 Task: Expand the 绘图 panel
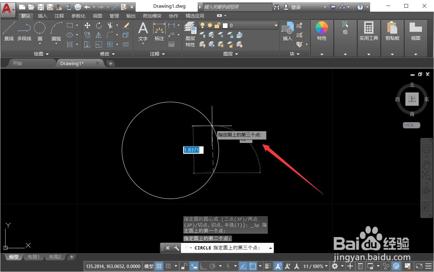pos(41,54)
